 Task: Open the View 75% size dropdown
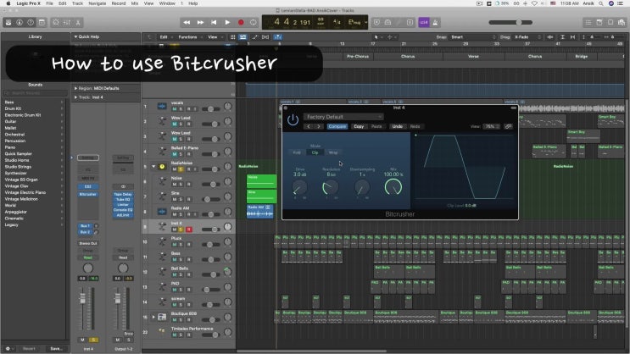click(x=492, y=126)
